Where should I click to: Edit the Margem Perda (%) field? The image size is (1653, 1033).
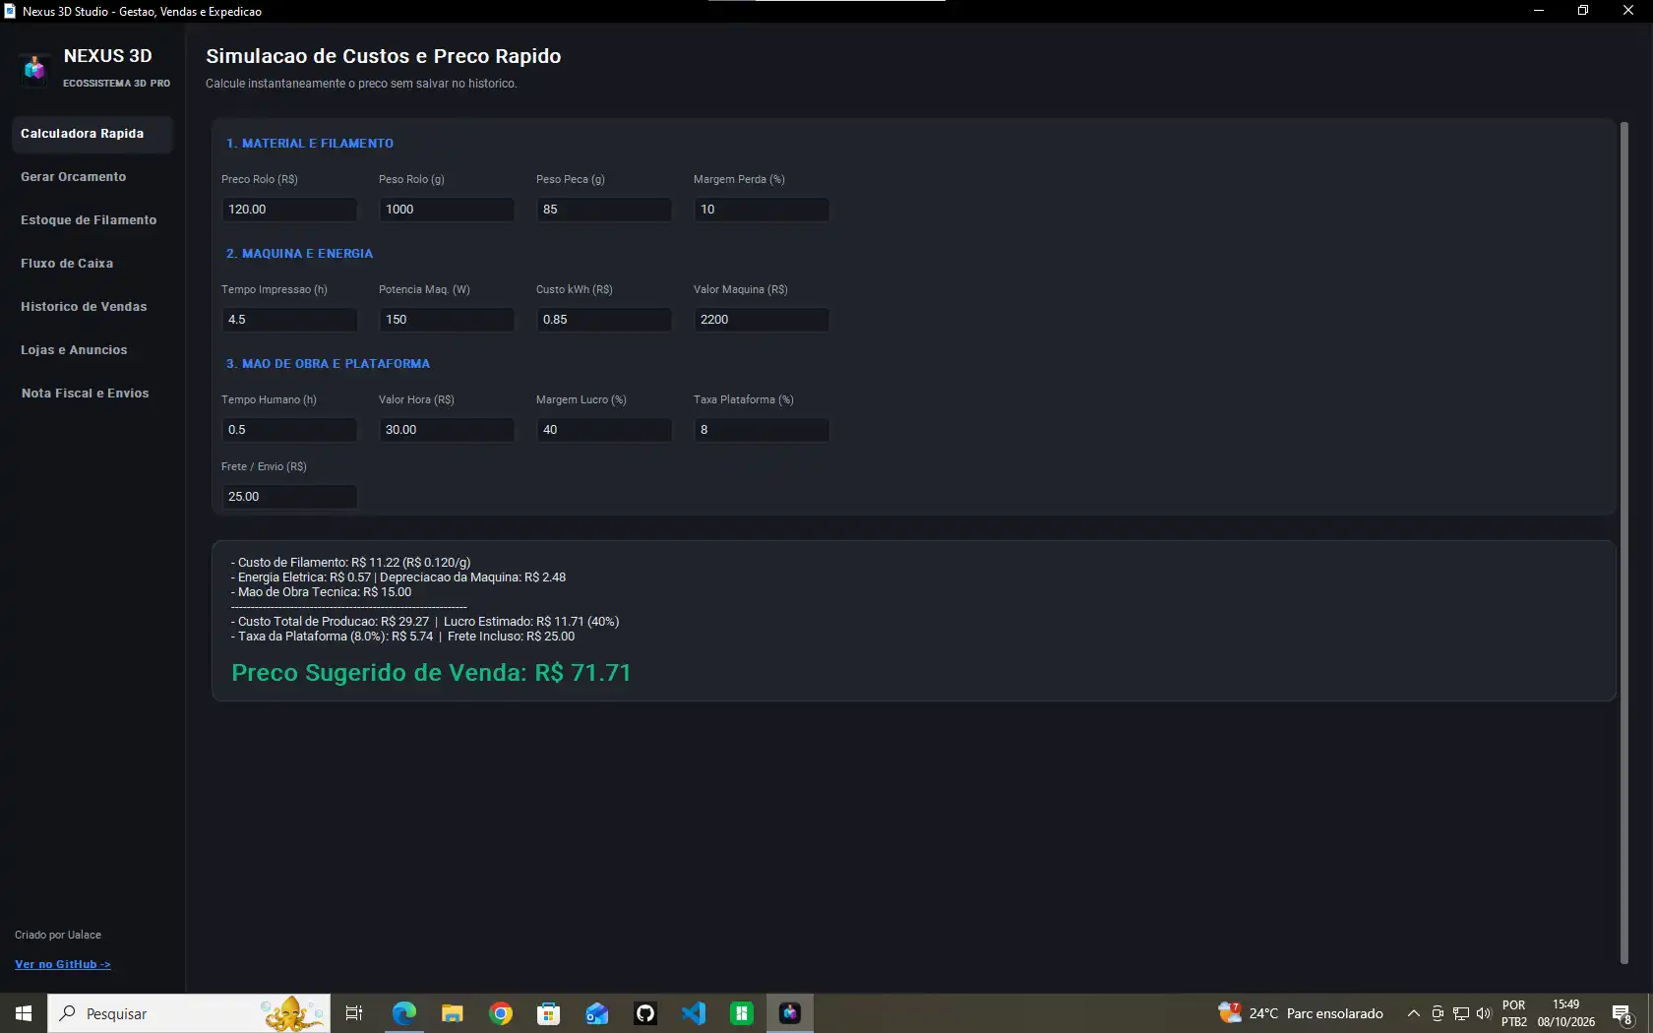[762, 210]
